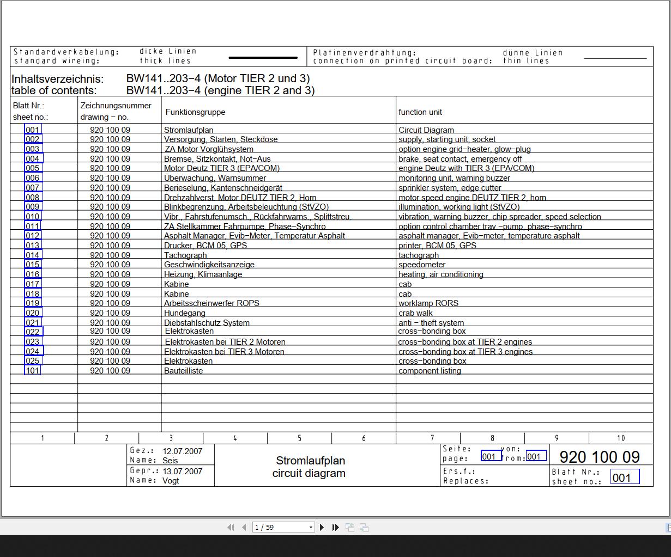Select text 'supply, starting unit, socket'
Image resolution: width=671 pixels, height=557 pixels.
tap(447, 139)
